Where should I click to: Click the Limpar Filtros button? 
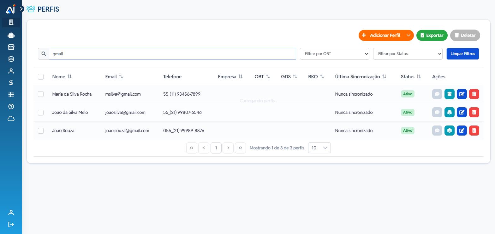point(462,54)
